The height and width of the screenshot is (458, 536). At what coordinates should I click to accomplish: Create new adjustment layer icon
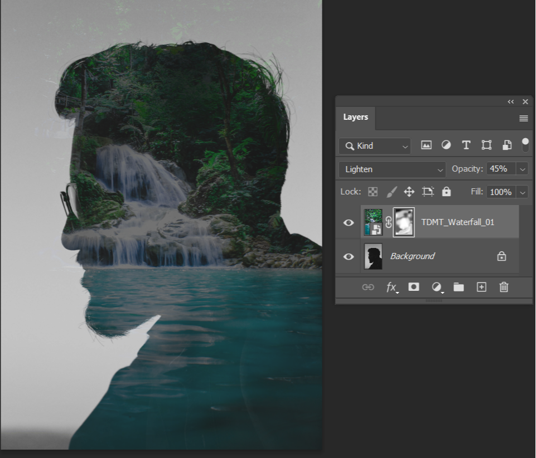point(437,288)
